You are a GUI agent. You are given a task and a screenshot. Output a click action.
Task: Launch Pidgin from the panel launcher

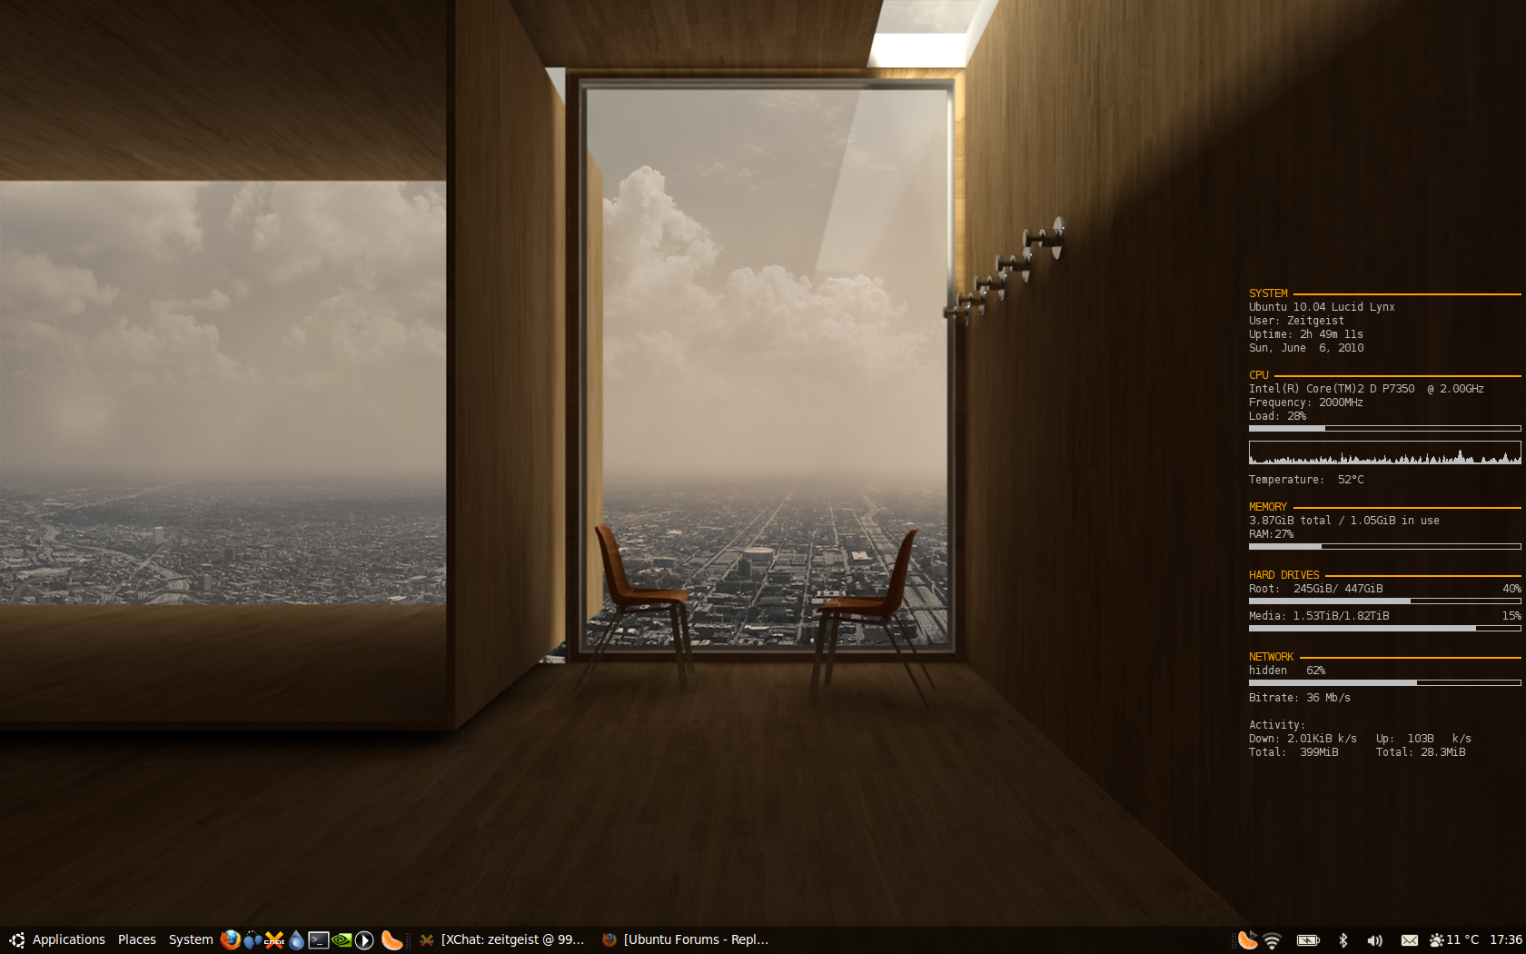pos(253,940)
